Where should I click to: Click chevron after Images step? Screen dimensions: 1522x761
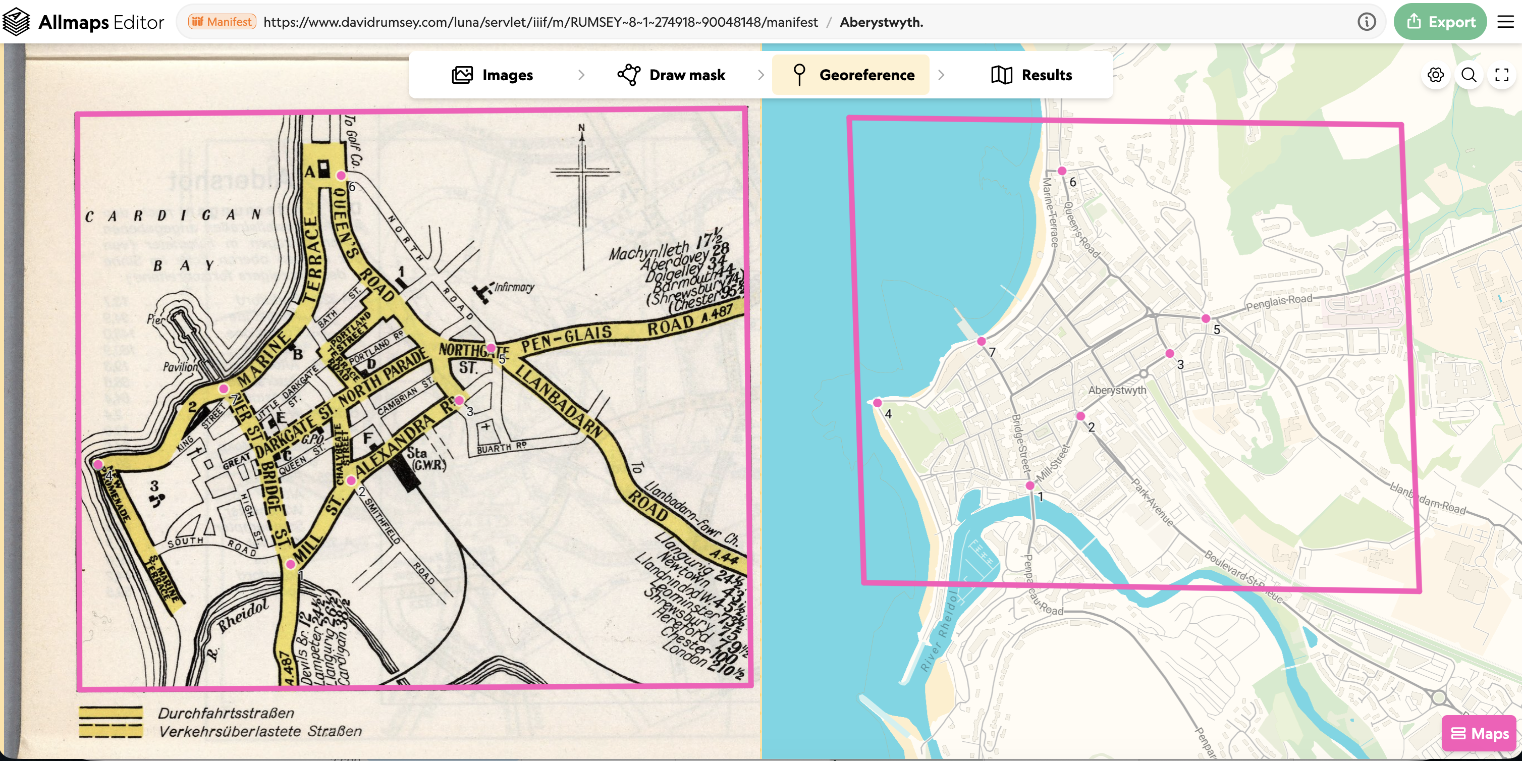[x=581, y=75]
